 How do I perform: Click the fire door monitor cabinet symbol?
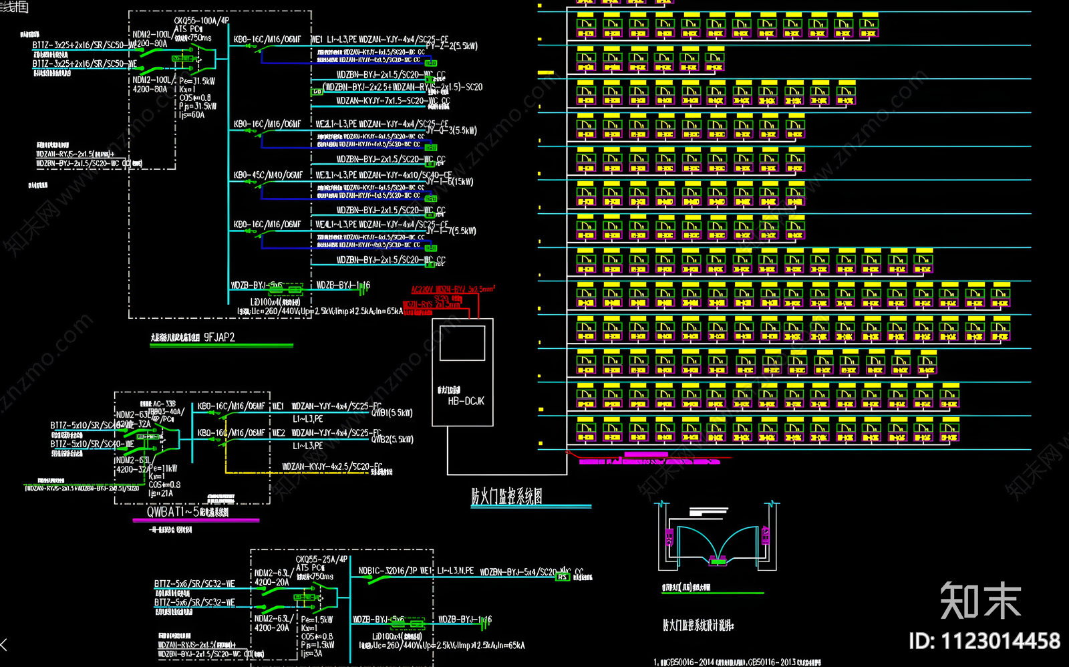click(x=462, y=372)
